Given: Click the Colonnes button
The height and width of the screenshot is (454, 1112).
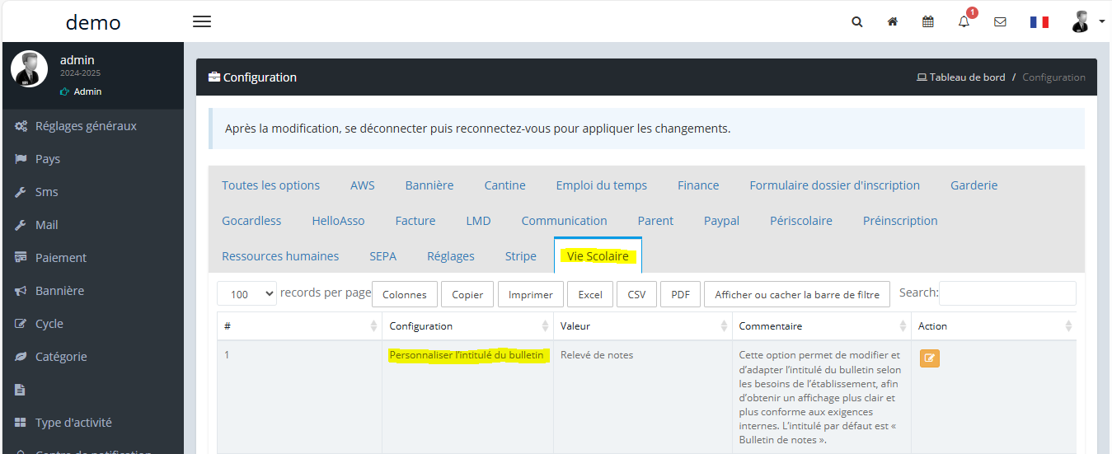Looking at the screenshot, I should tap(405, 294).
